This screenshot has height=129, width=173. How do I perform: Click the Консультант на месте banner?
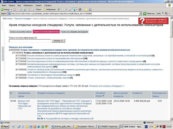click(x=154, y=21)
